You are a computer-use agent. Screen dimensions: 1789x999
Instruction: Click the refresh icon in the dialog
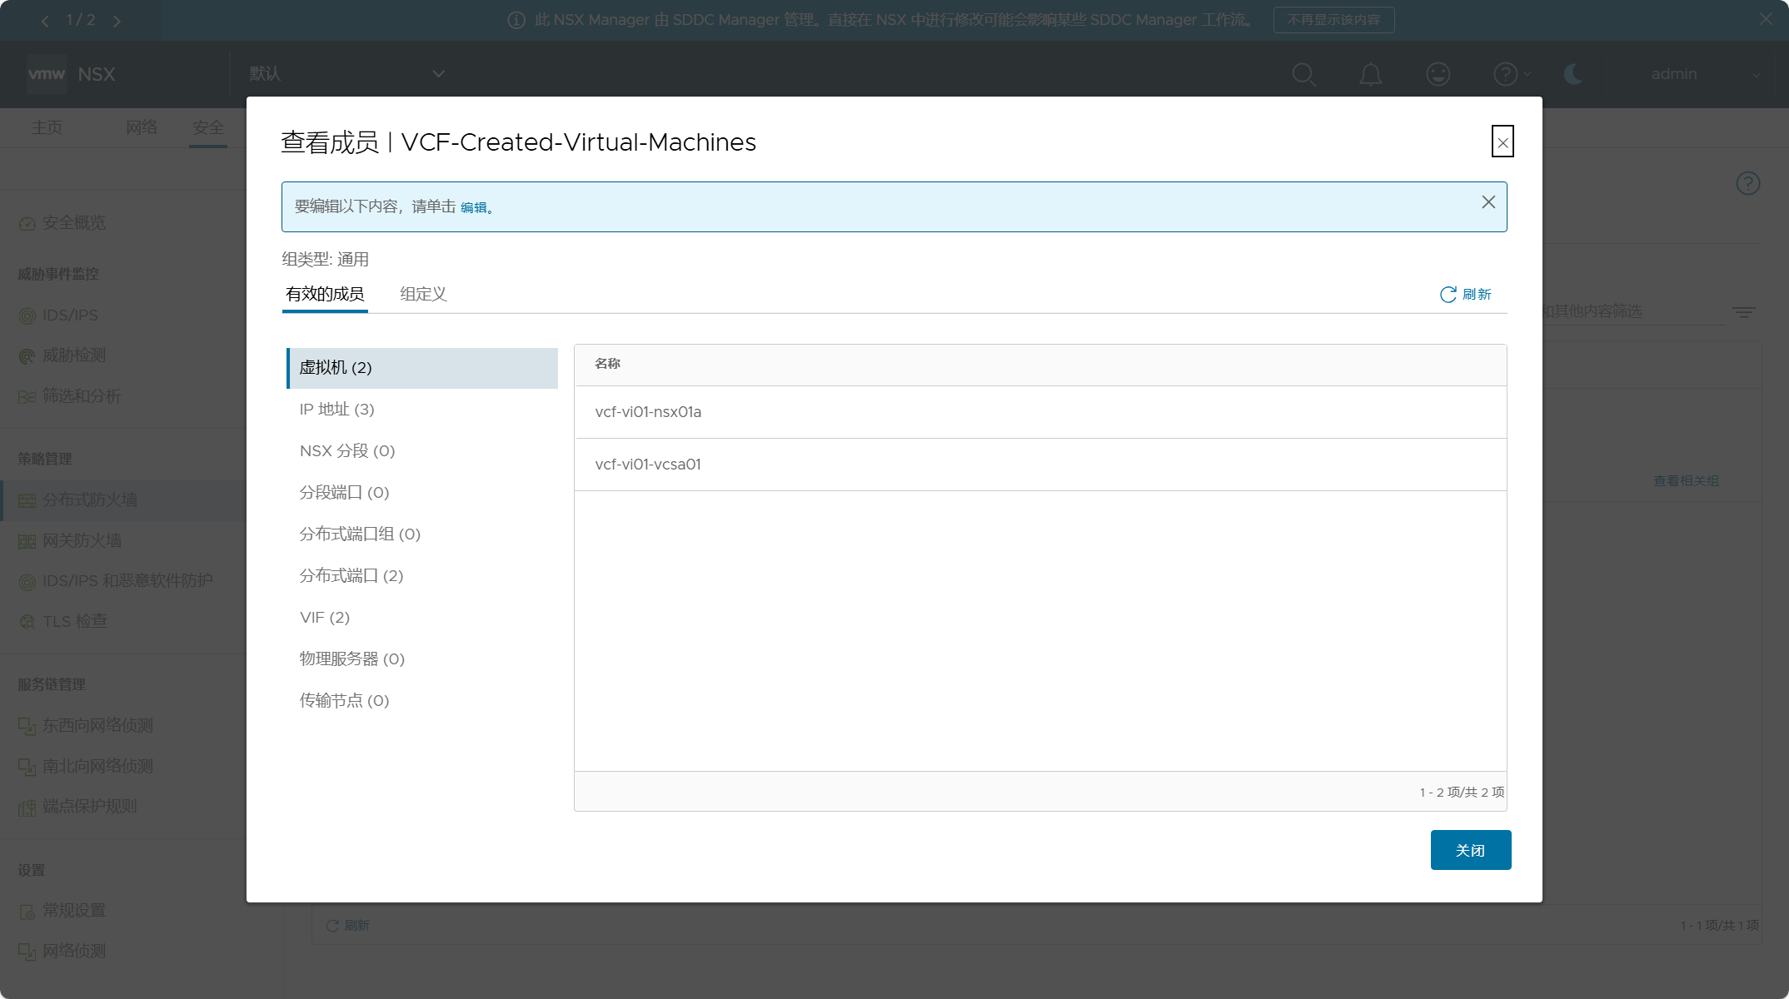coord(1448,295)
